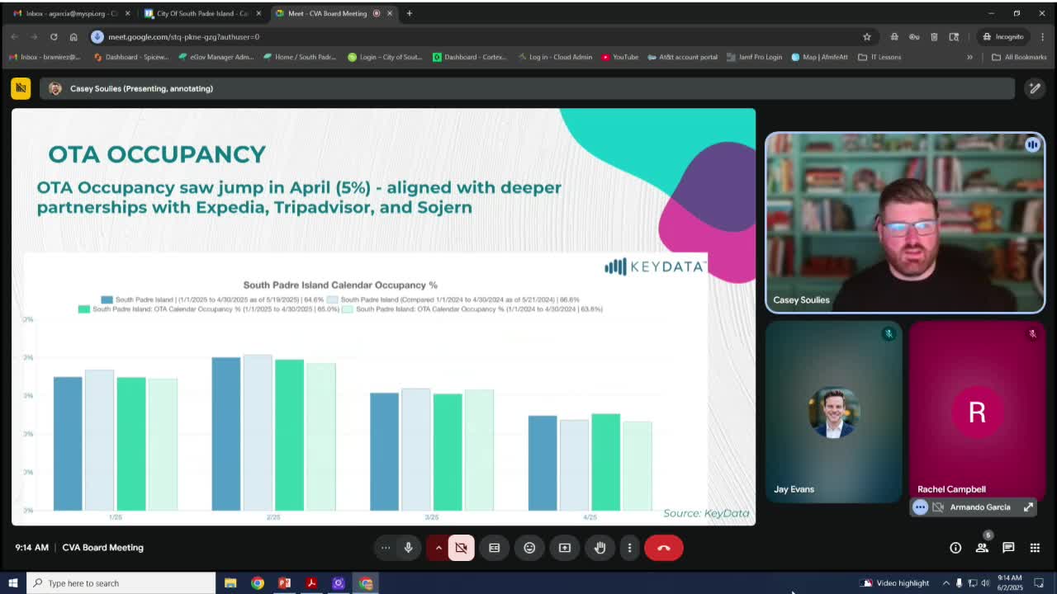
Task: Select Jay Evans participant tile
Action: coord(834,412)
